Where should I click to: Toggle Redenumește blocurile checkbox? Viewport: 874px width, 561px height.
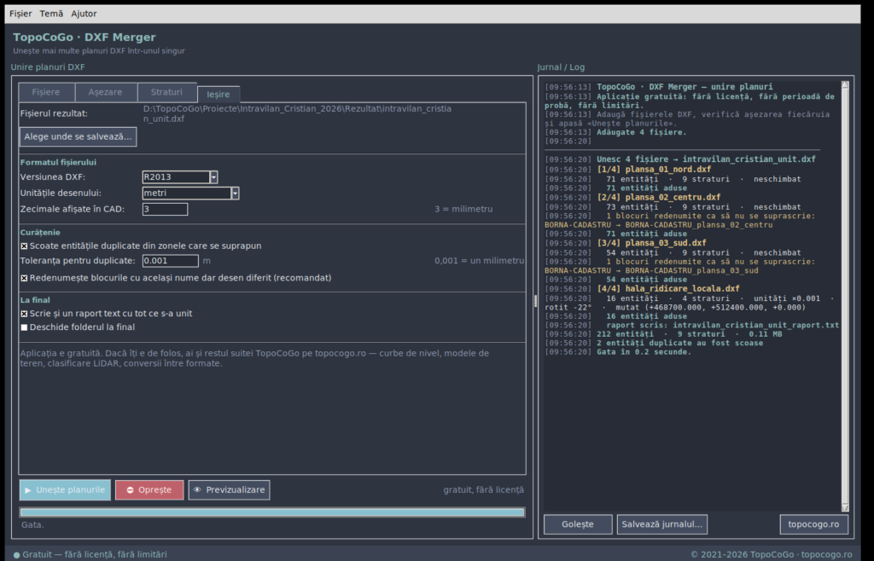[24, 278]
